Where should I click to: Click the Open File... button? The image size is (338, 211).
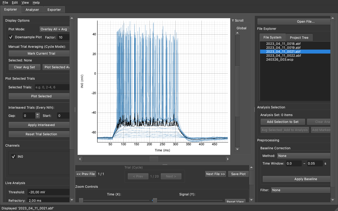click(x=294, y=22)
